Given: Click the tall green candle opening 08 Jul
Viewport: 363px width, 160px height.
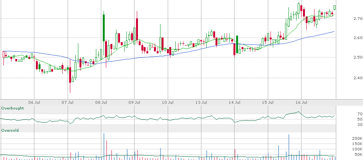Looking at the screenshot, I should [104, 28].
